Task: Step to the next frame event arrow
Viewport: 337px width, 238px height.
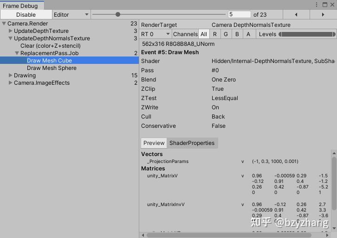Action: click(323, 14)
